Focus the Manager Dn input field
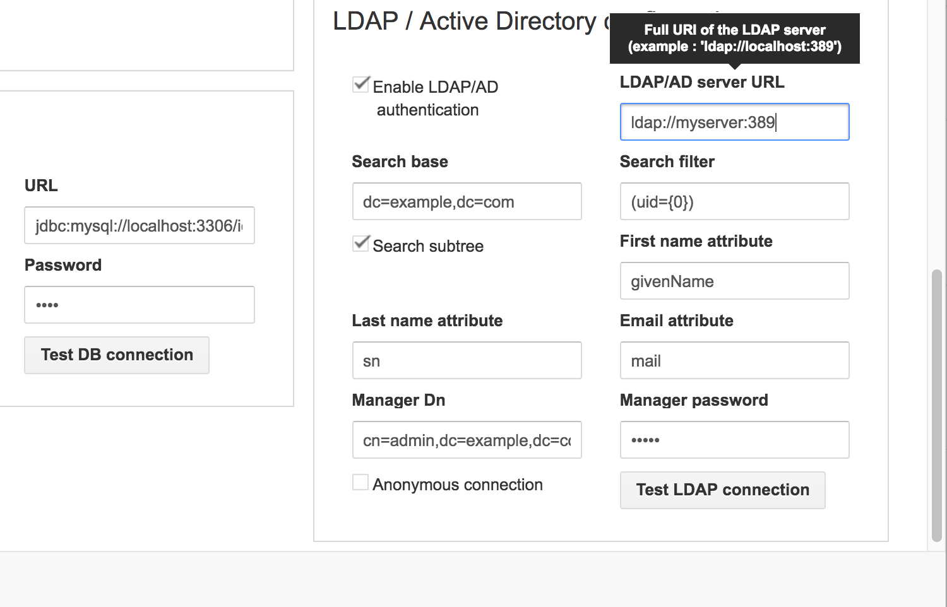Screen dimensions: 947x607 (467, 440)
